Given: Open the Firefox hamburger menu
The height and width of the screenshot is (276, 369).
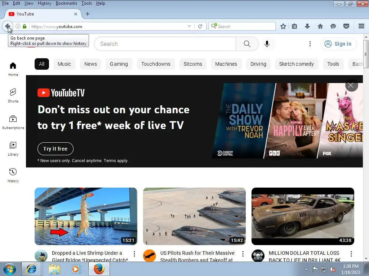Looking at the screenshot, I should pyautogui.click(x=361, y=26).
